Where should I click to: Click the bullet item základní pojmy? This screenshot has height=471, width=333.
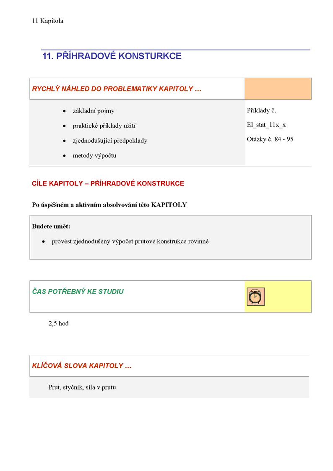pyautogui.click(x=94, y=111)
